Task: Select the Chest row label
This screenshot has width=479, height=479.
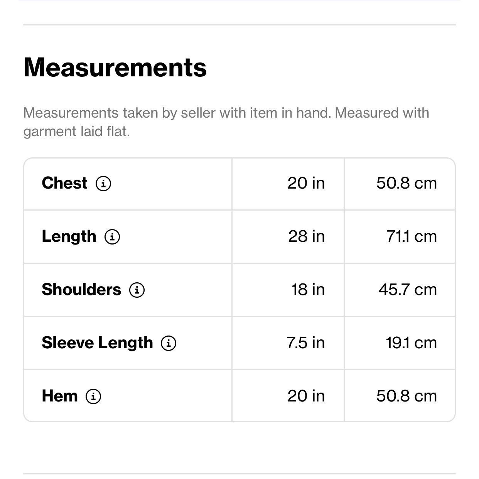Action: (x=64, y=183)
